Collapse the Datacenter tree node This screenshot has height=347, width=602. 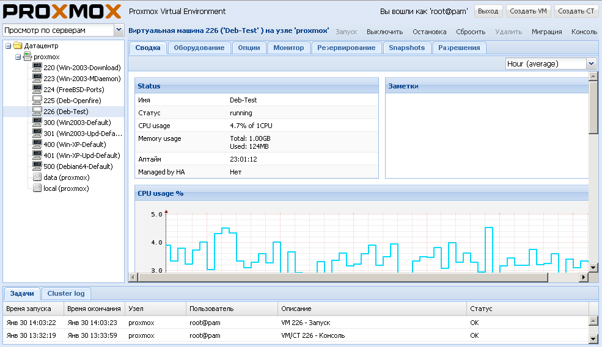(x=8, y=46)
